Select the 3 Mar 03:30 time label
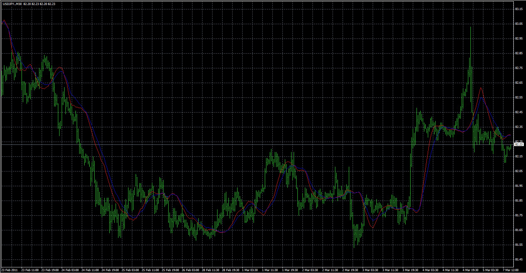Image resolution: width=526 pixels, height=273 pixels. (370, 270)
